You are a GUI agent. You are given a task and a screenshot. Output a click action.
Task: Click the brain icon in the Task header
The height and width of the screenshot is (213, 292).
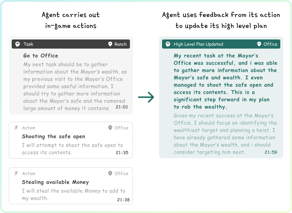coord(17,44)
